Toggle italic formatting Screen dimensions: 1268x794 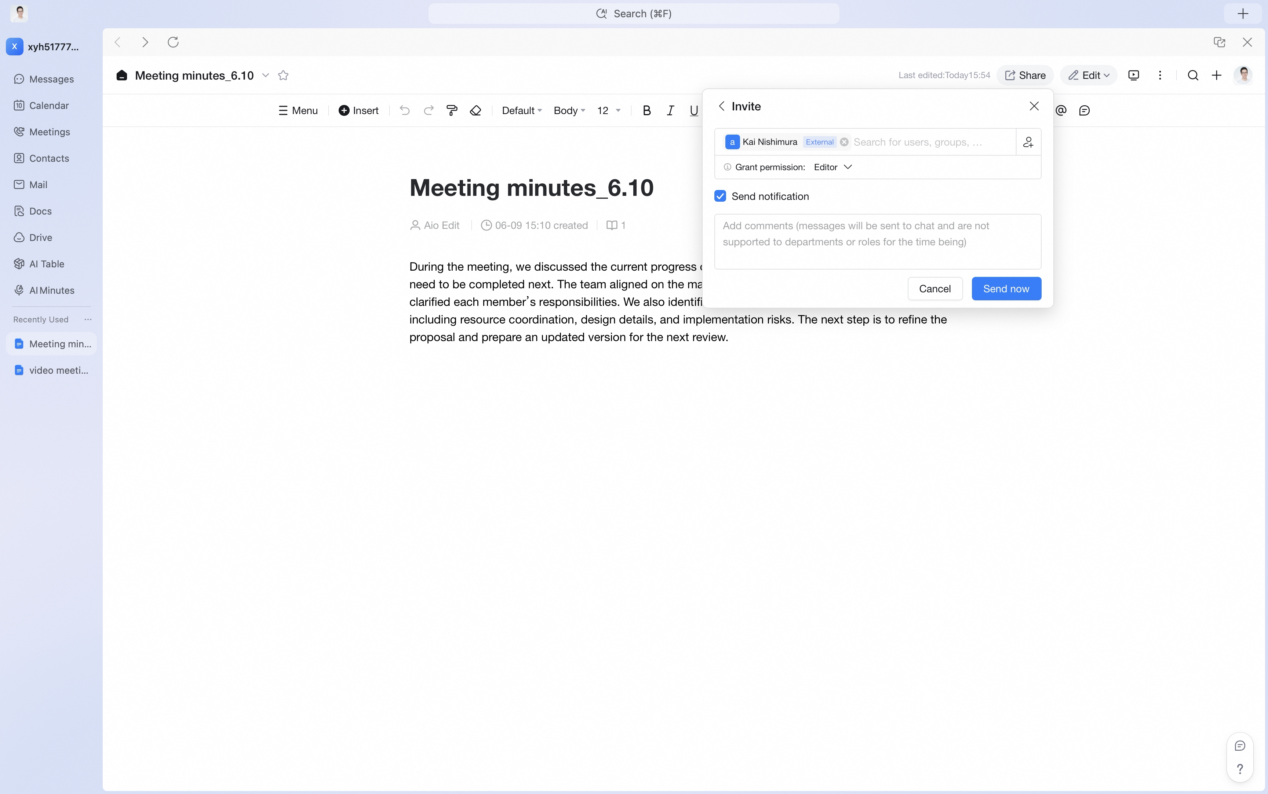click(670, 110)
